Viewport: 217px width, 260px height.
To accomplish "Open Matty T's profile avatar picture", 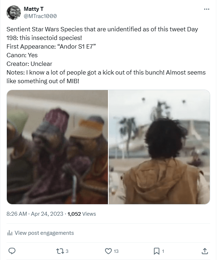I will click(14, 13).
